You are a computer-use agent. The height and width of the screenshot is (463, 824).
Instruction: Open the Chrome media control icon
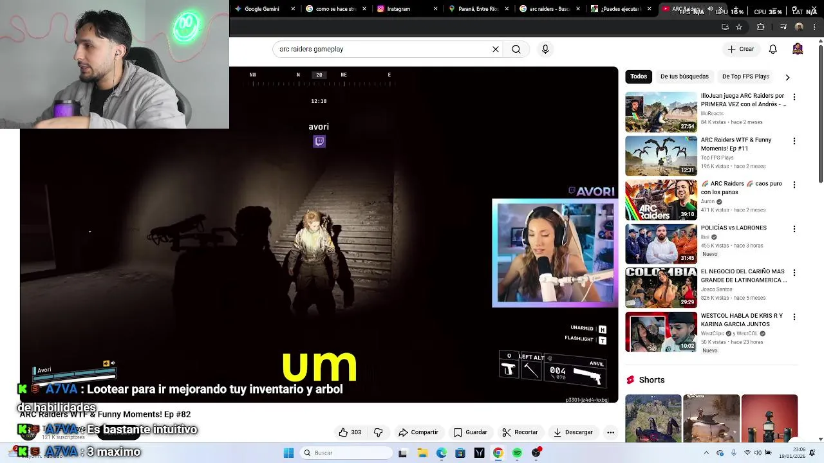click(783, 27)
